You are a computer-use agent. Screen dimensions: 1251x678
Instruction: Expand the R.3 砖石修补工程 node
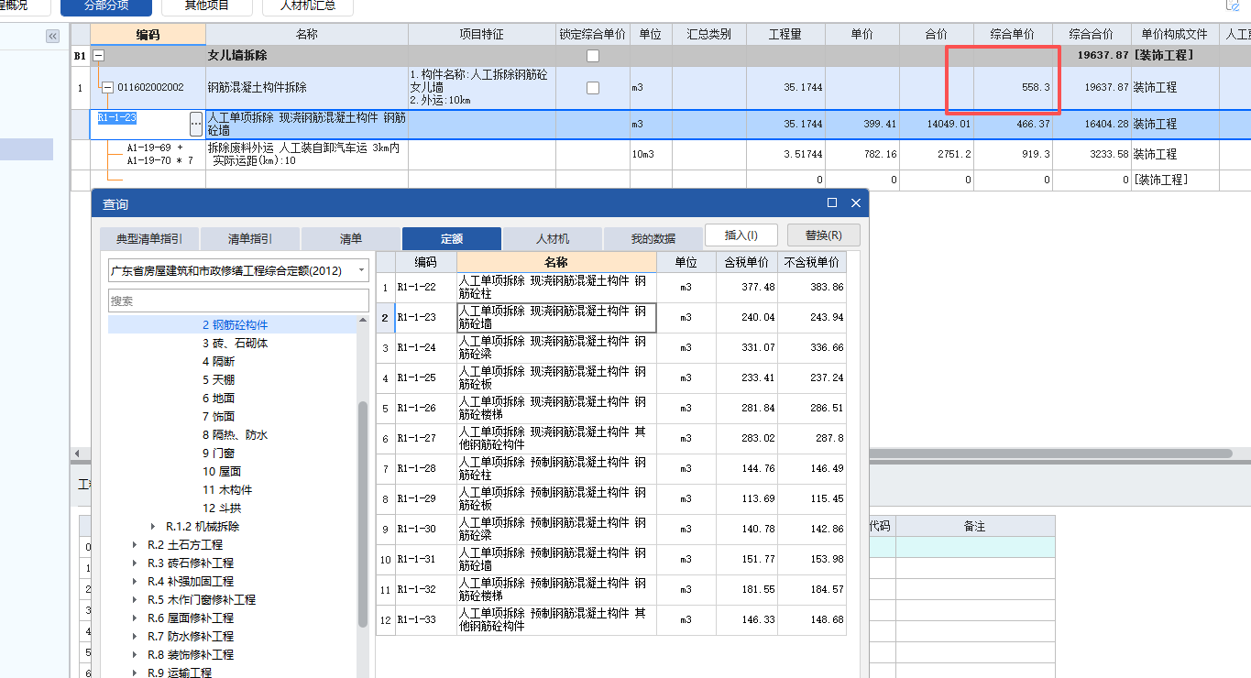point(135,563)
